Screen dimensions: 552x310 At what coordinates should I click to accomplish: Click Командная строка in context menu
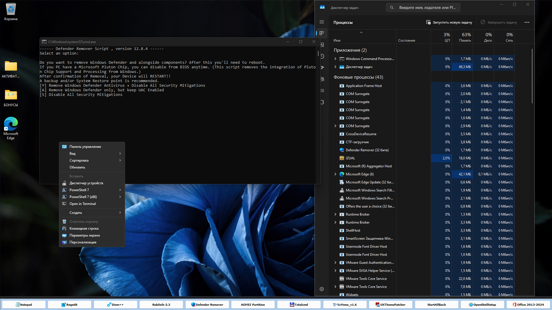(x=92, y=228)
